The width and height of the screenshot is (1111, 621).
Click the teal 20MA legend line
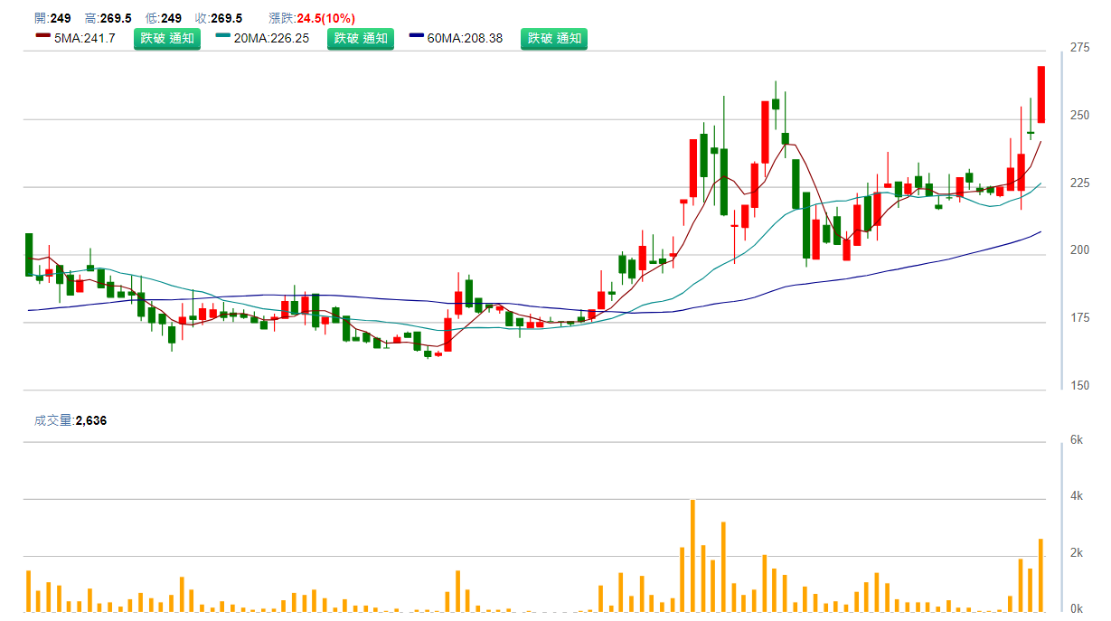[224, 36]
